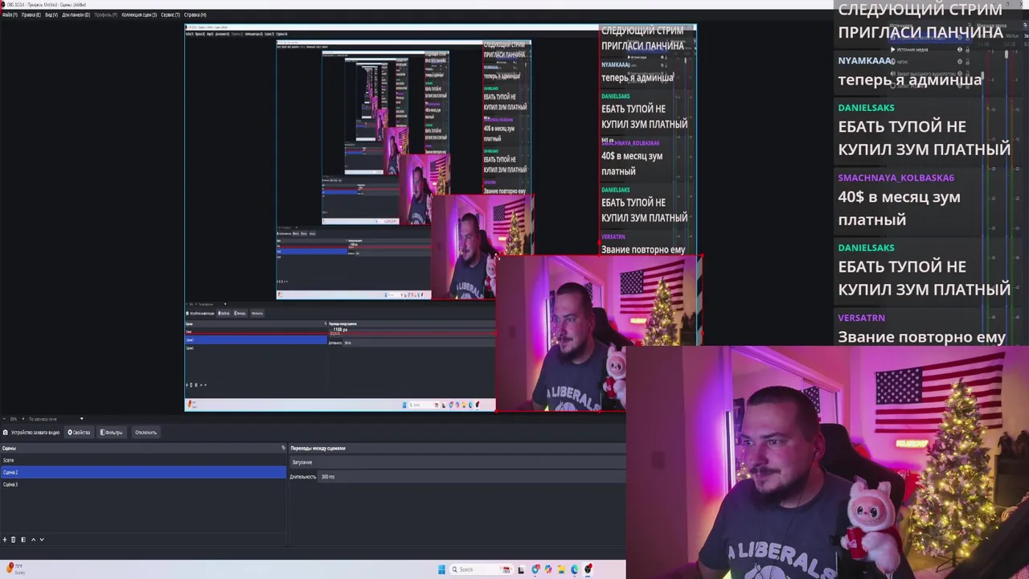Open the weather widget on taskbar

point(16,569)
